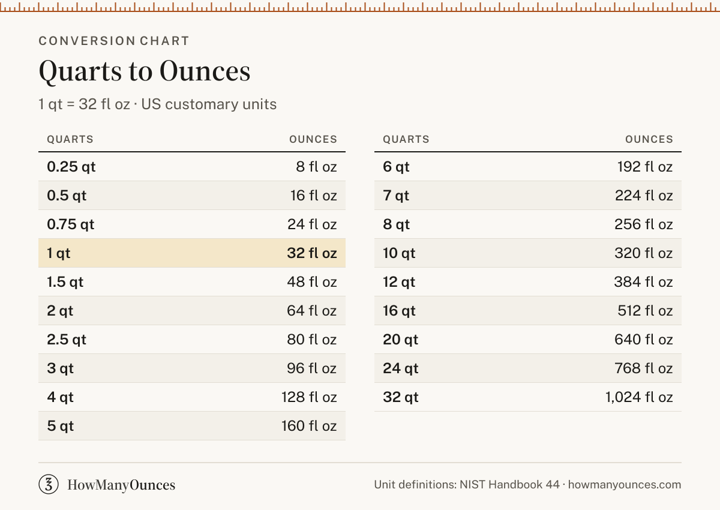Viewport: 720px width, 510px height.
Task: Select the 512 fl oz value
Action: (645, 311)
